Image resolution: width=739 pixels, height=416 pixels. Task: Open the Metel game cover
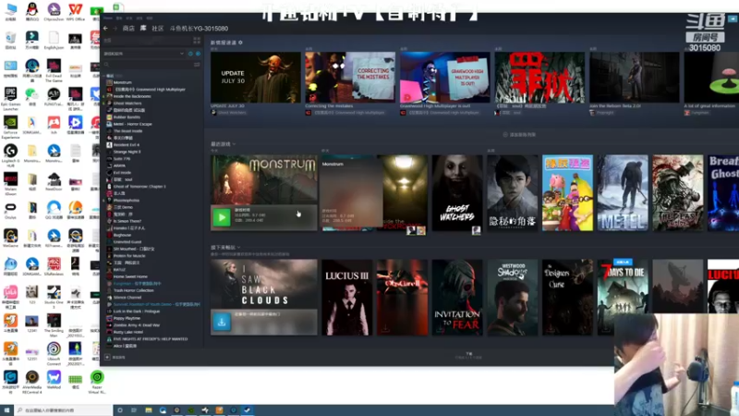[x=623, y=193]
